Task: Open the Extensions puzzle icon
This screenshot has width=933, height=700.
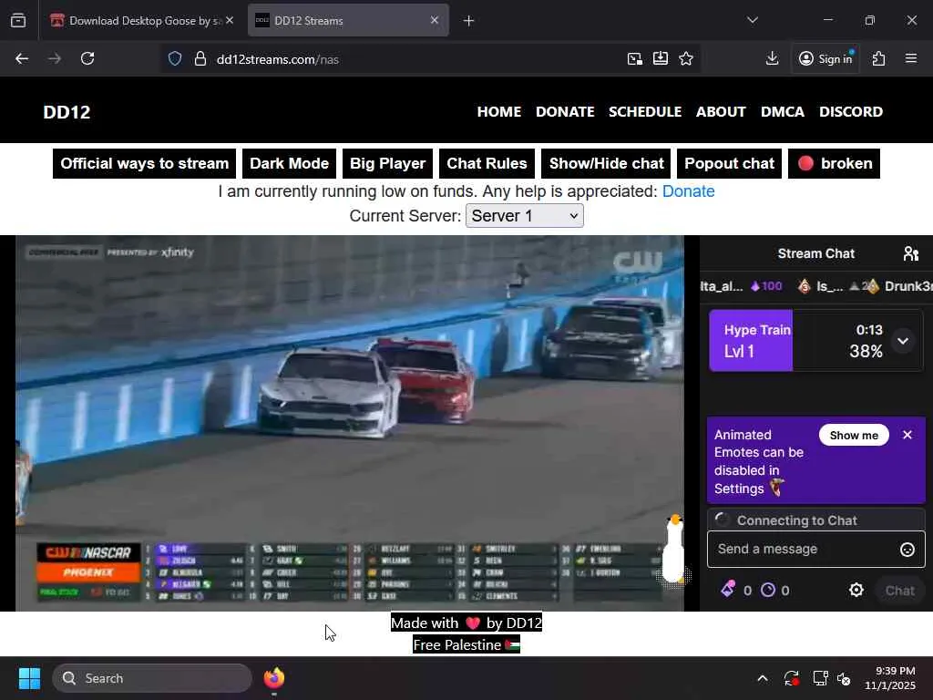Action: (x=879, y=58)
